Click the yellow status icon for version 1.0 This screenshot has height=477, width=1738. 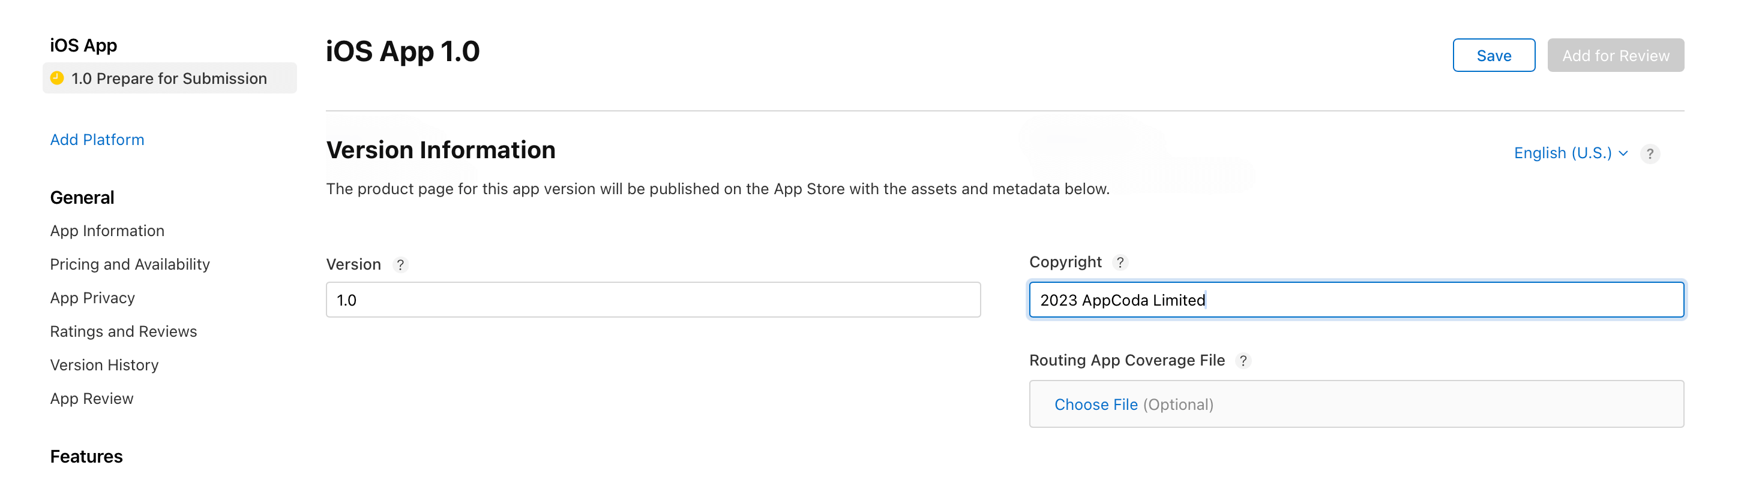click(x=58, y=78)
